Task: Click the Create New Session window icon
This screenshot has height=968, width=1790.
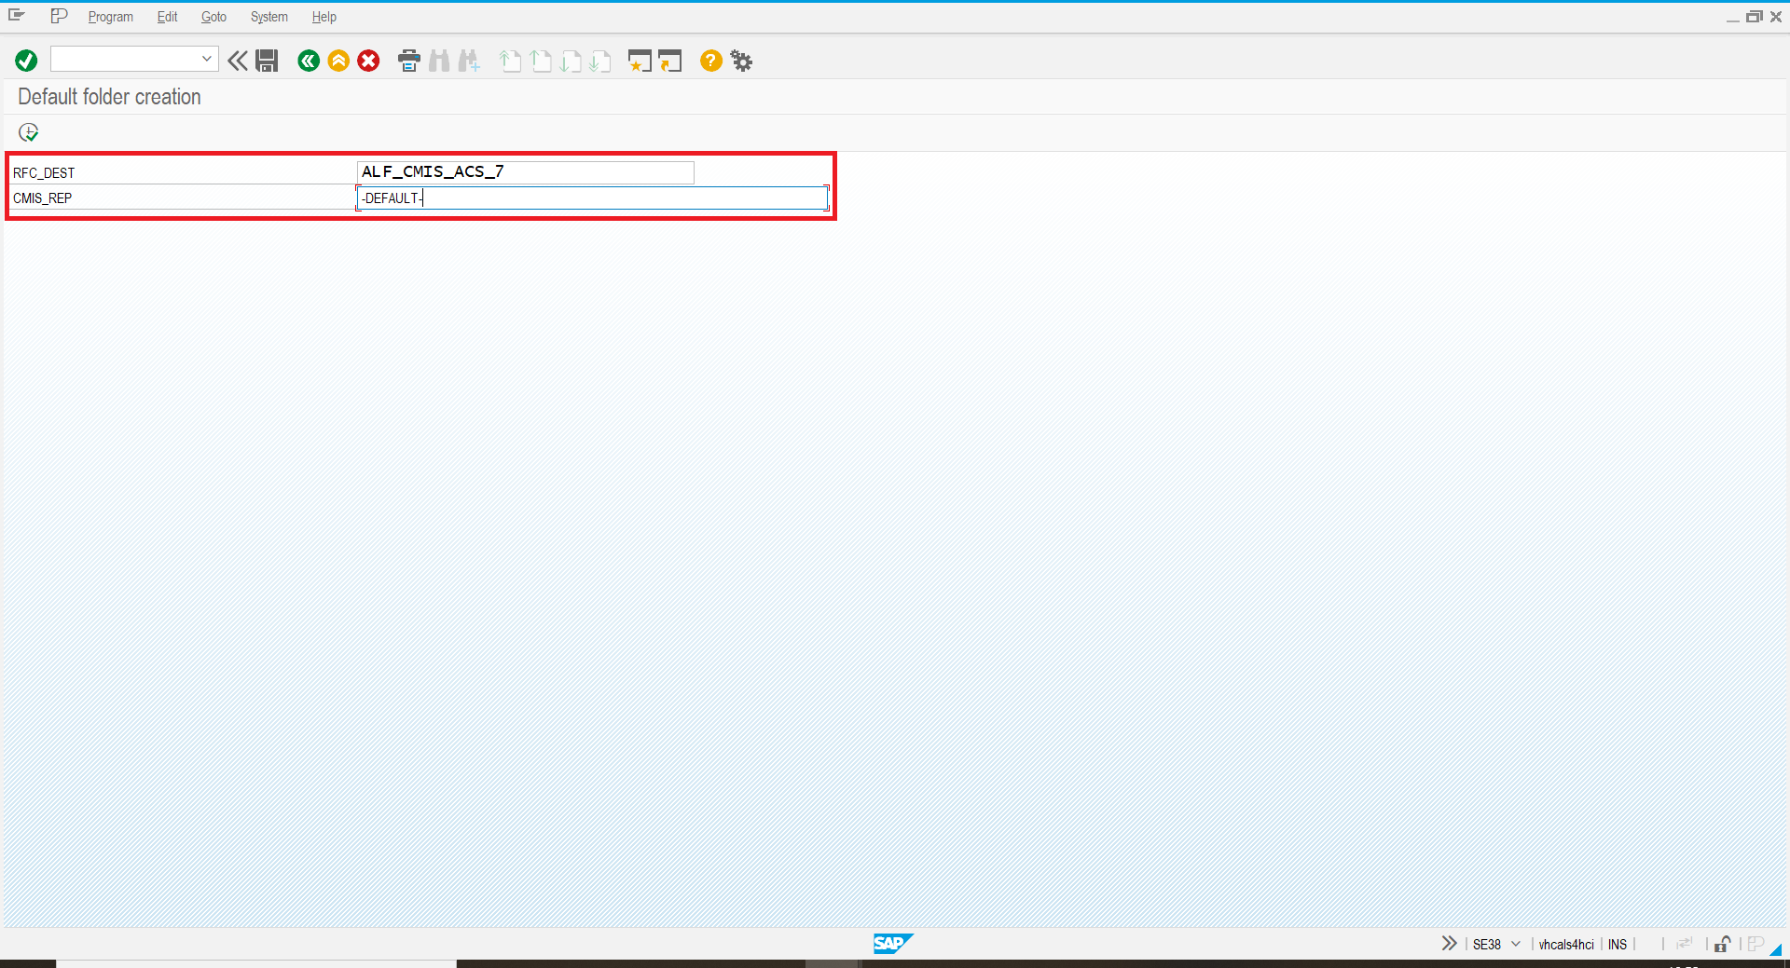Action: [x=640, y=61]
